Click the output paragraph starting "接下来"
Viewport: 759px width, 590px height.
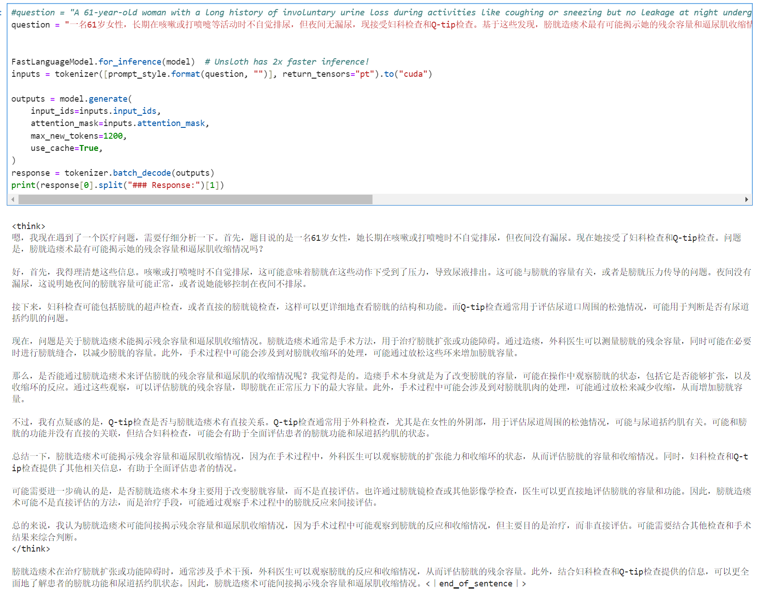click(380, 312)
